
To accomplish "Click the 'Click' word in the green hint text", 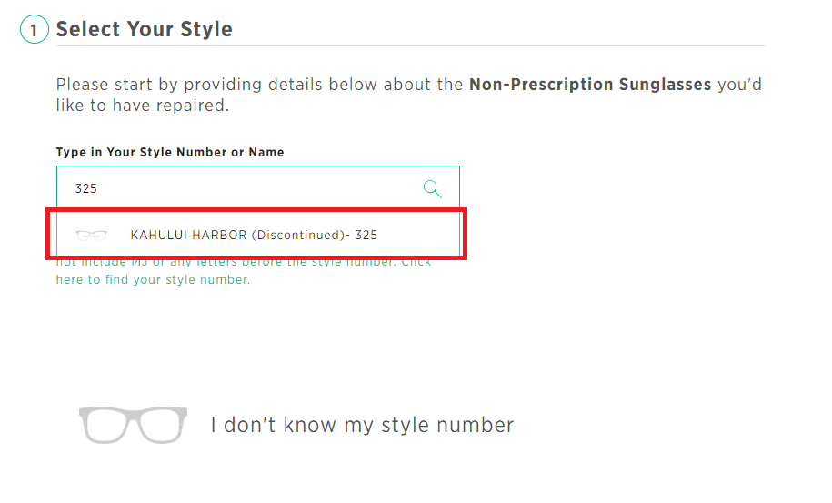I will tap(416, 262).
